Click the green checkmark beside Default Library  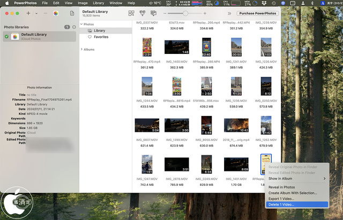coord(6,36)
